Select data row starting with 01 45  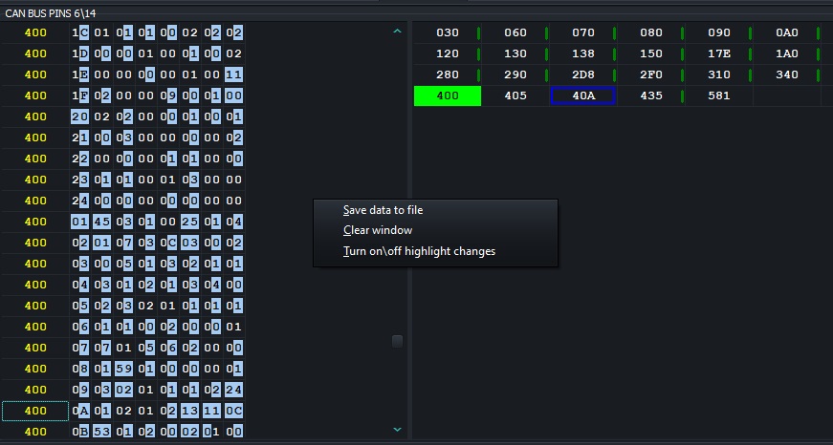point(157,222)
